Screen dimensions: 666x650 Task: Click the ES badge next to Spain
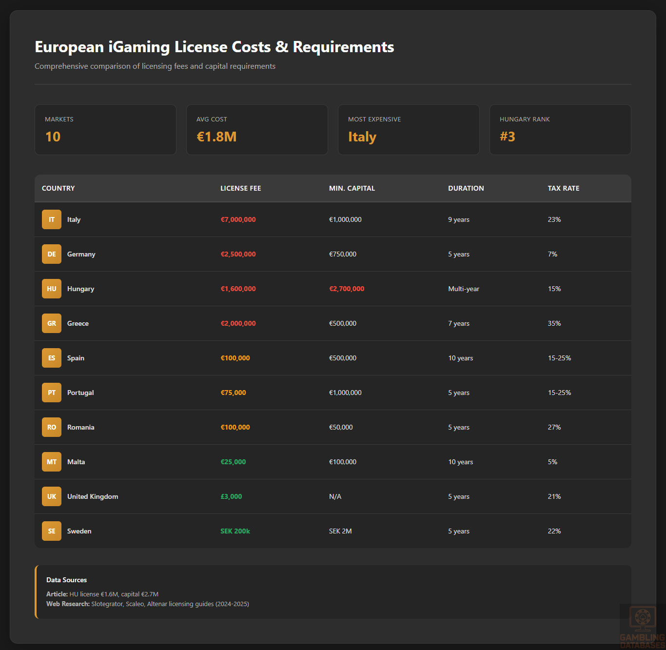52,358
